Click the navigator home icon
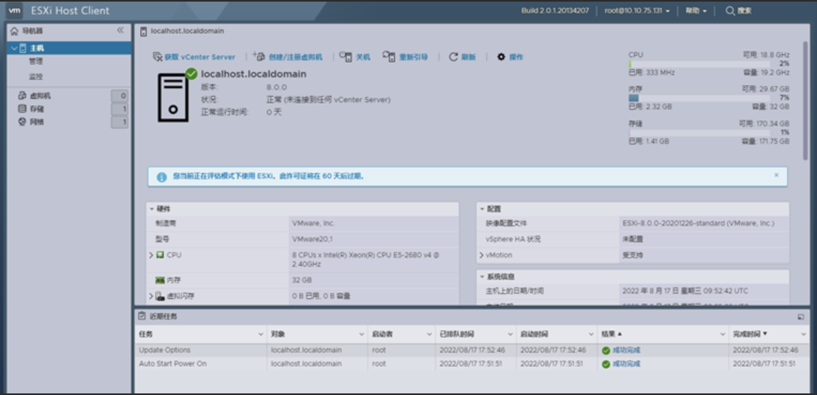Screen dimensions: 817x395 coord(14,31)
